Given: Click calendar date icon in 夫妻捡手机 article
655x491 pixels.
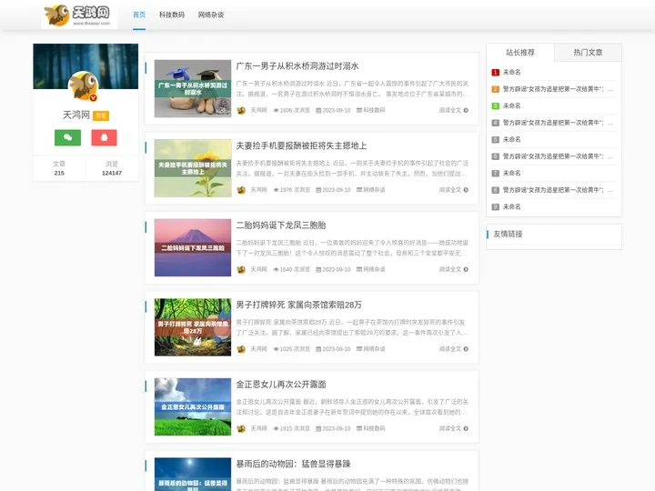Looking at the screenshot, I should pos(318,190).
